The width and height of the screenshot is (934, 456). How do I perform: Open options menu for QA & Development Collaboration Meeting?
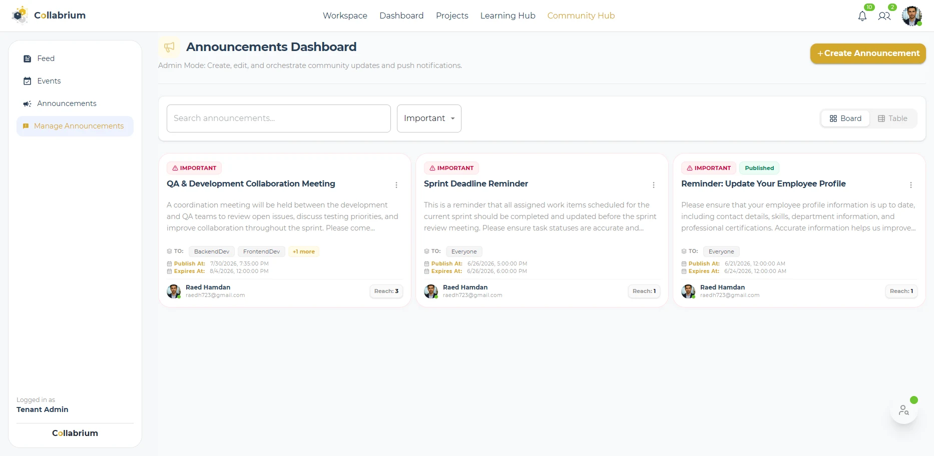pos(396,185)
